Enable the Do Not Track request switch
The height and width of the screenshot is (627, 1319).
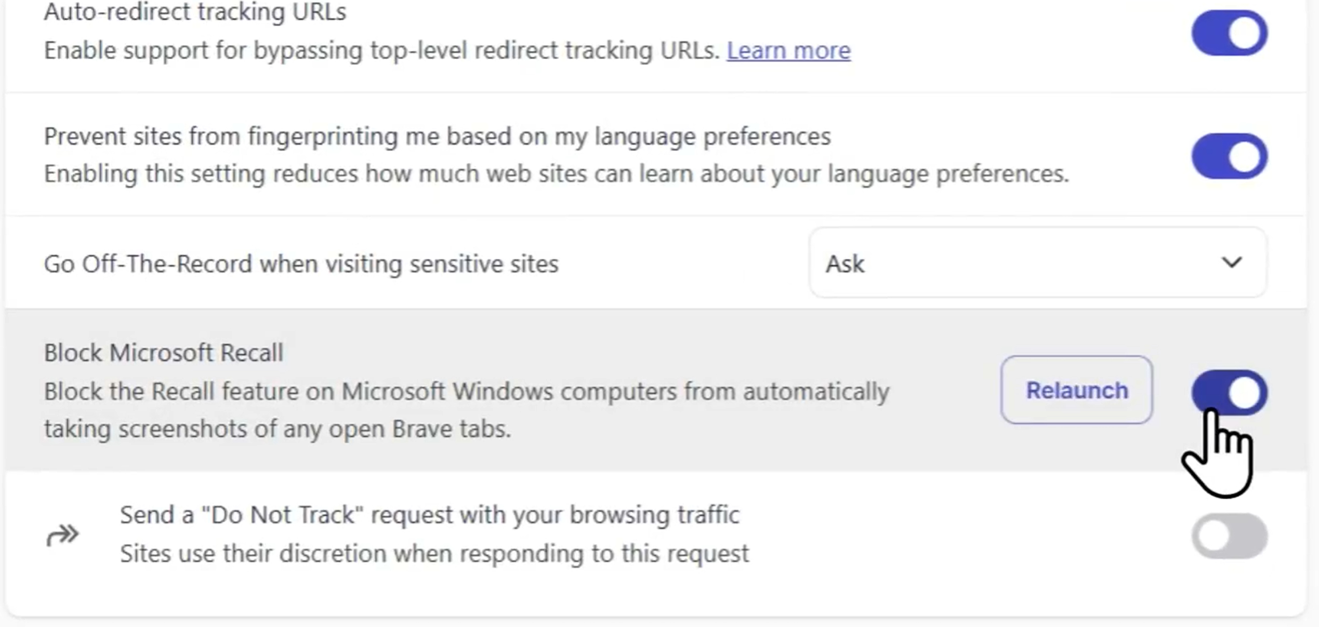(x=1230, y=536)
